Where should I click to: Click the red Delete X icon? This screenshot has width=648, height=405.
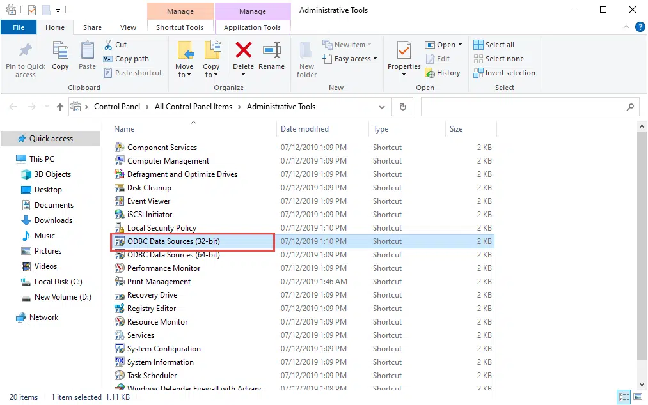244,50
